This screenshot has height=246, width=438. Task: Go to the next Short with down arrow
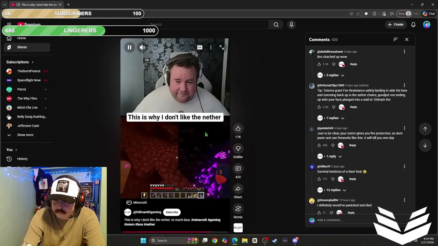coord(425,146)
